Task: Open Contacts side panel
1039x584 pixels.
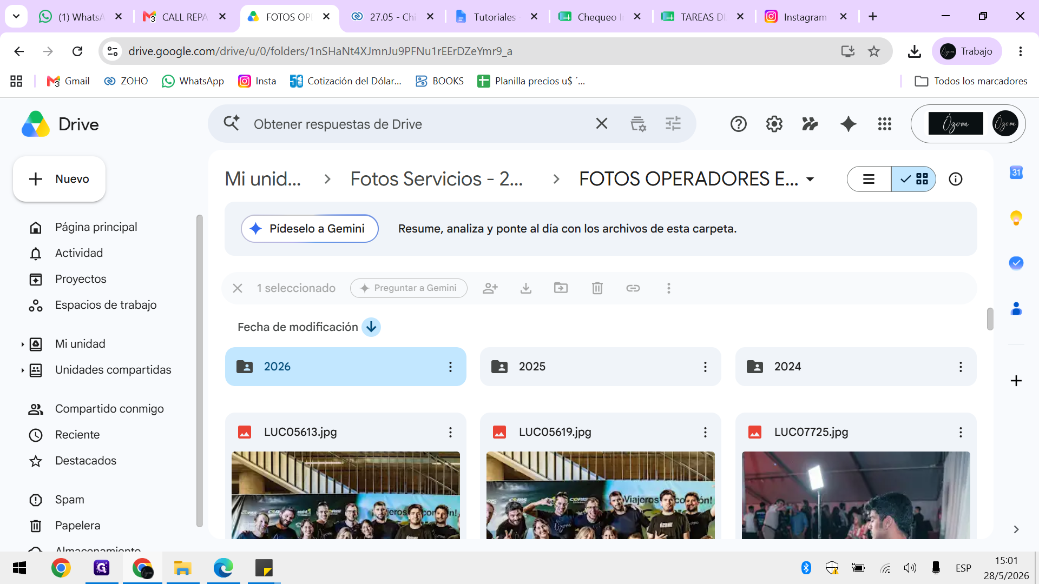Action: 1016,309
